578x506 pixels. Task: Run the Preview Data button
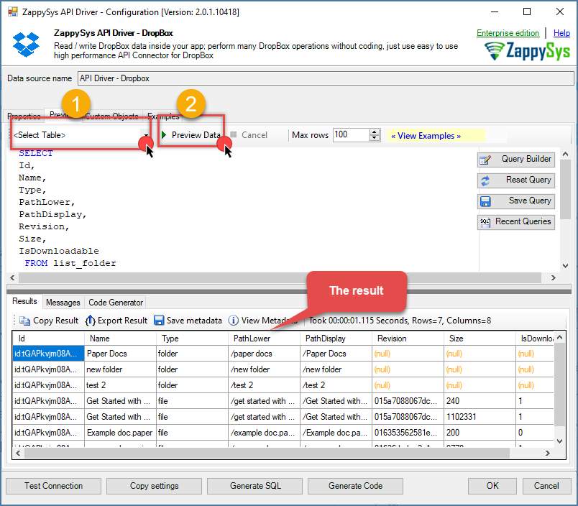pos(191,135)
